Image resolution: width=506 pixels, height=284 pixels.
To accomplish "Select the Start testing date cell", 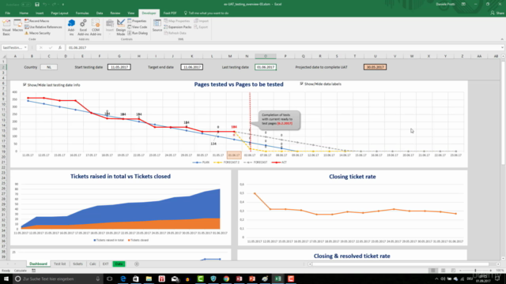I will [119, 67].
